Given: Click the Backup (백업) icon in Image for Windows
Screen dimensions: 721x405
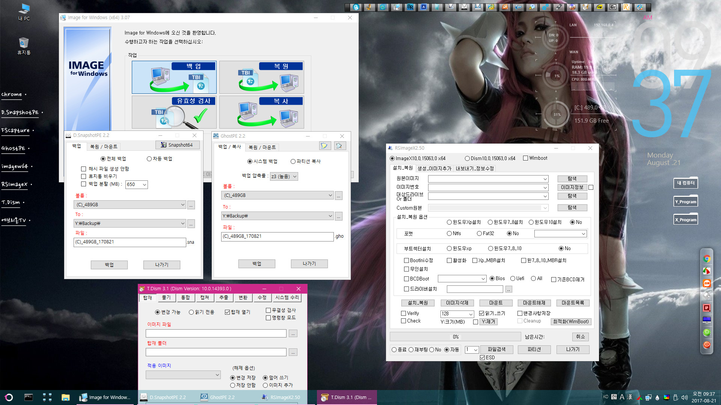Looking at the screenshot, I should click(x=174, y=77).
